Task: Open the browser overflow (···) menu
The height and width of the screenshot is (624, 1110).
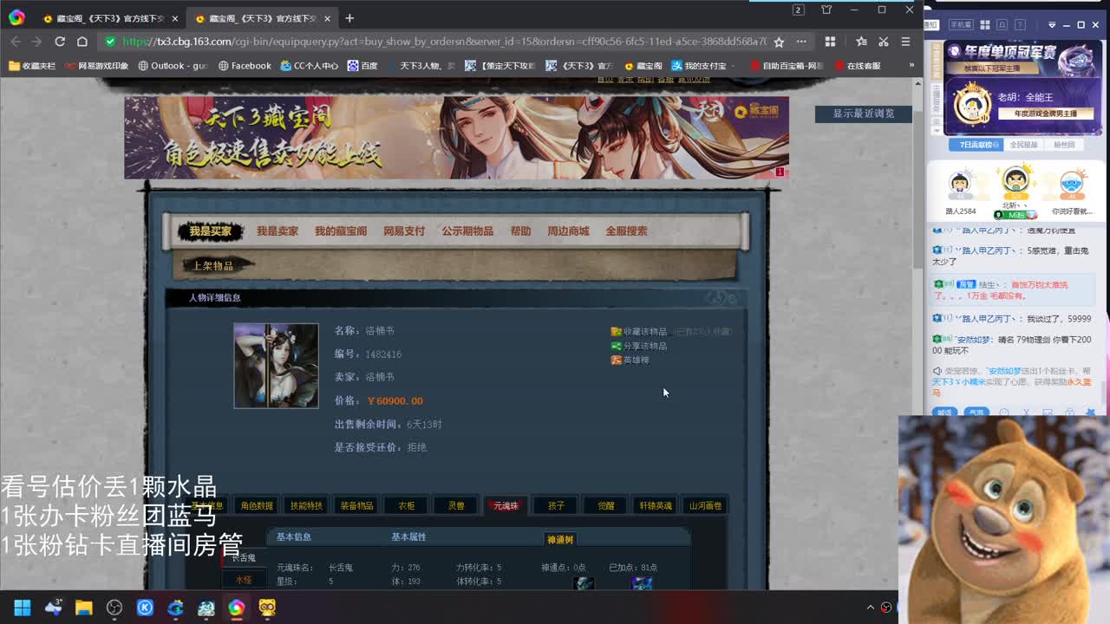Action: pyautogui.click(x=800, y=41)
